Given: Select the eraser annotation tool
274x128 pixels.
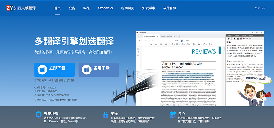Looking at the screenshot, I should point(199,45).
